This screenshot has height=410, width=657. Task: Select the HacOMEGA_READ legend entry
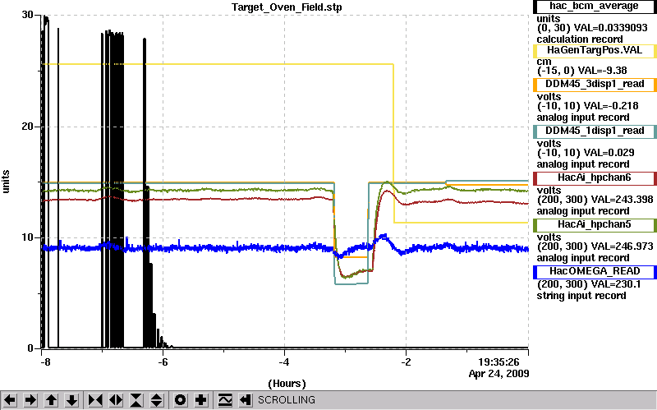click(x=594, y=272)
